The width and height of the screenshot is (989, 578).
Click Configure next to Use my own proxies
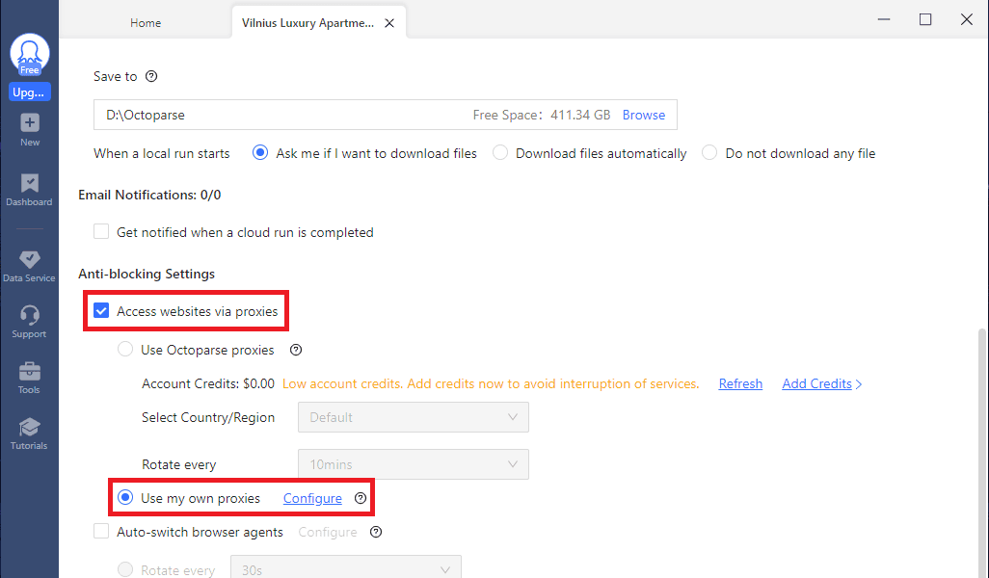click(x=312, y=499)
